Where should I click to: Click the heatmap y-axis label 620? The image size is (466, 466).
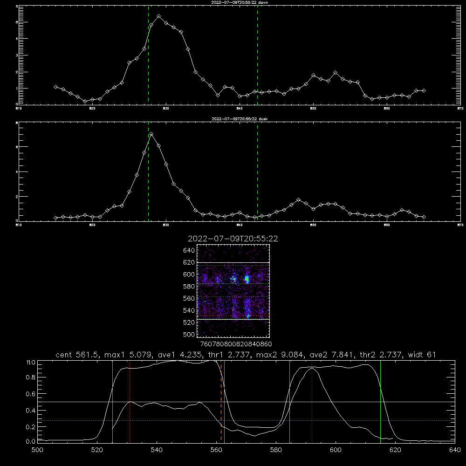(189, 262)
